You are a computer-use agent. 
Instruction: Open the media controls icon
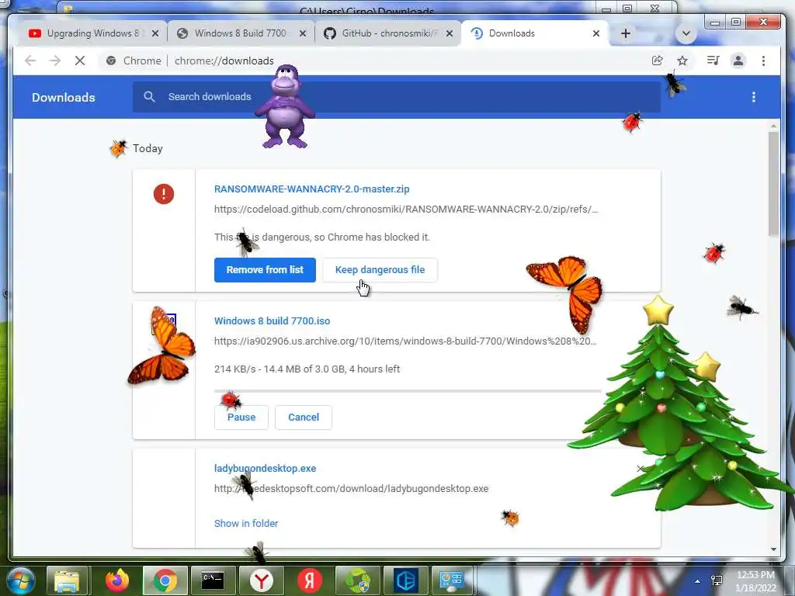click(713, 61)
